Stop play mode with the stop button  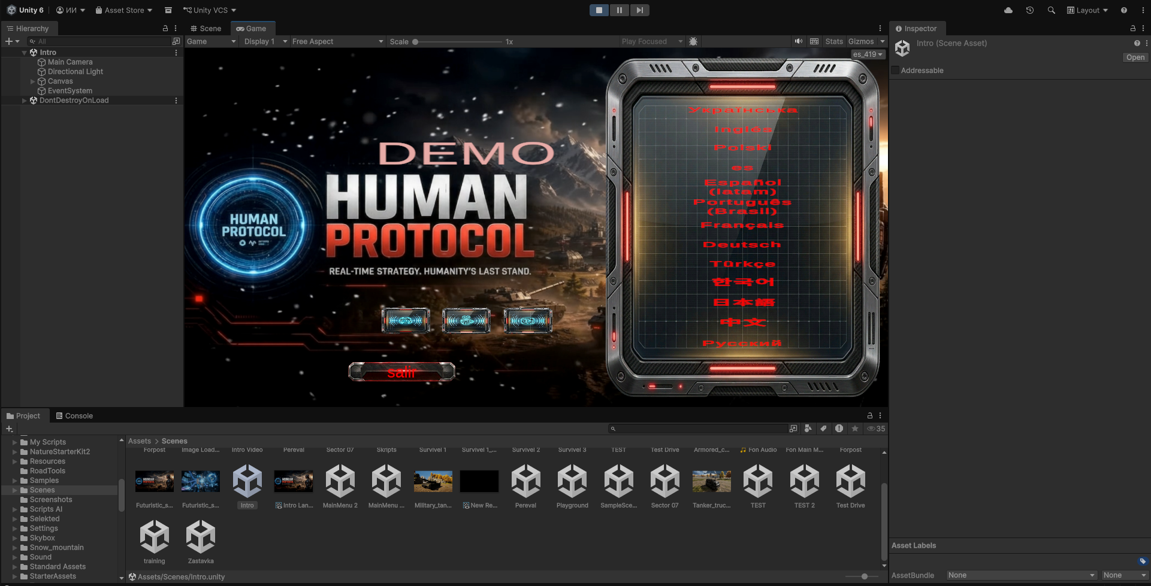[599, 10]
